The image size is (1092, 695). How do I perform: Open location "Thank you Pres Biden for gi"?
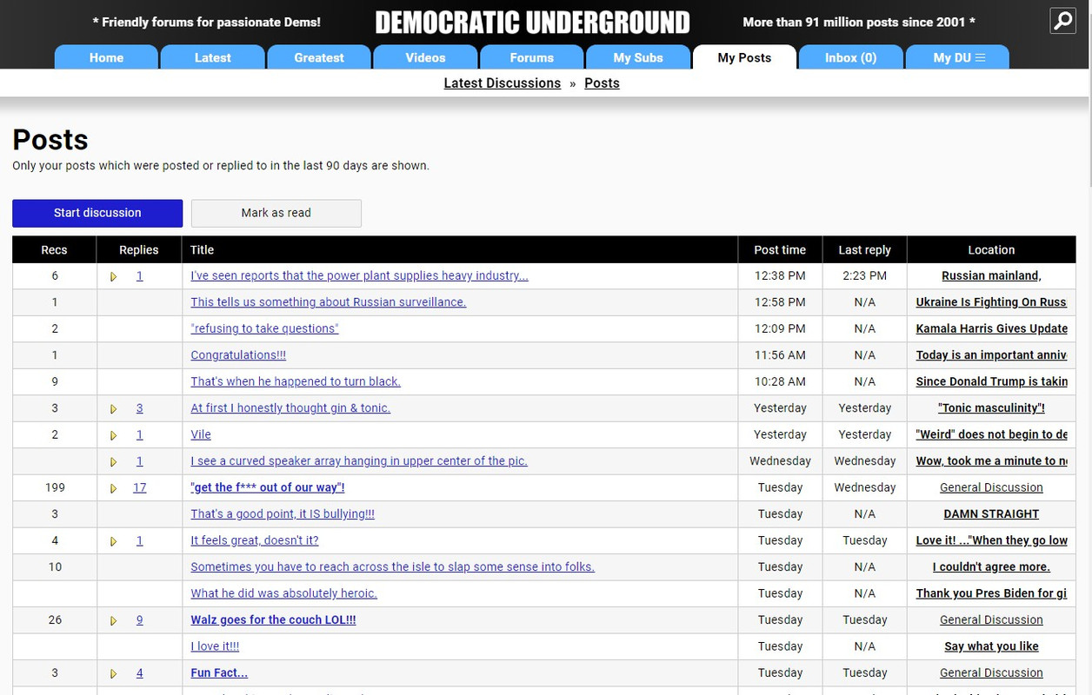click(991, 593)
